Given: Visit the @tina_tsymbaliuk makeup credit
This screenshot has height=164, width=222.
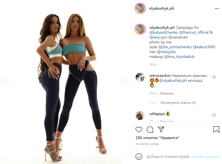Looking at the screenshot, I should point(179,57).
